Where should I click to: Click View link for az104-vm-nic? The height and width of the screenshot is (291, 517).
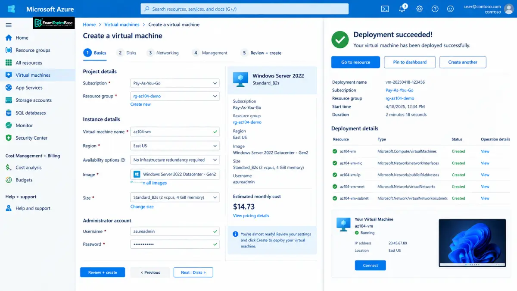tap(485, 163)
